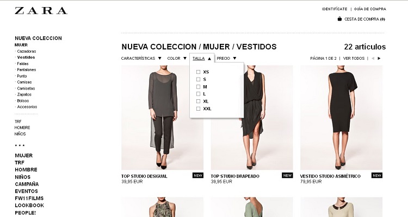Click Ver Todos link

click(x=354, y=59)
